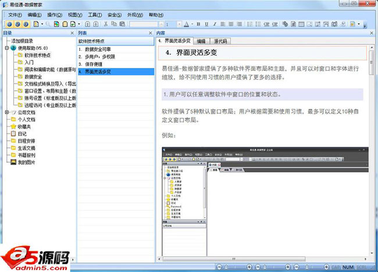Insert numbered list

250,24
